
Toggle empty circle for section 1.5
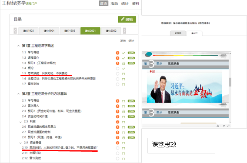click(x=117, y=74)
